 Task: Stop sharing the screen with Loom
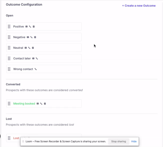118,142
